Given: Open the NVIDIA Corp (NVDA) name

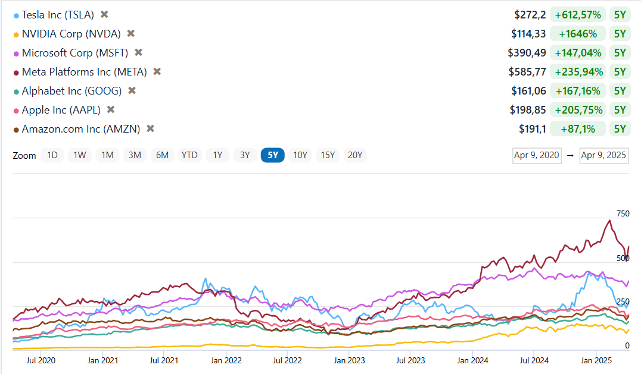Looking at the screenshot, I should 71,33.
